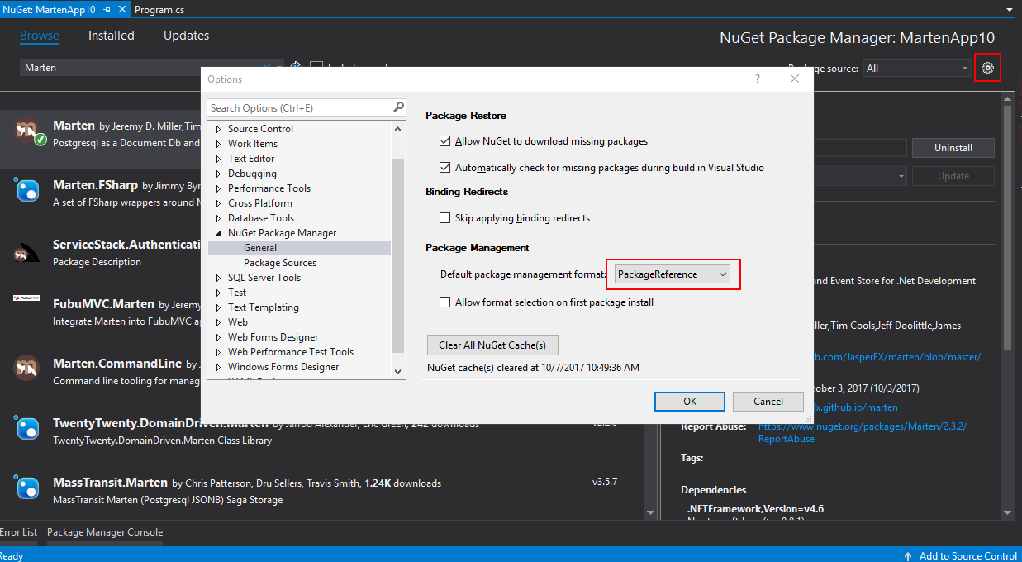1022x562 pixels.
Task: Expand the Text Editor tree node
Action: (x=219, y=159)
